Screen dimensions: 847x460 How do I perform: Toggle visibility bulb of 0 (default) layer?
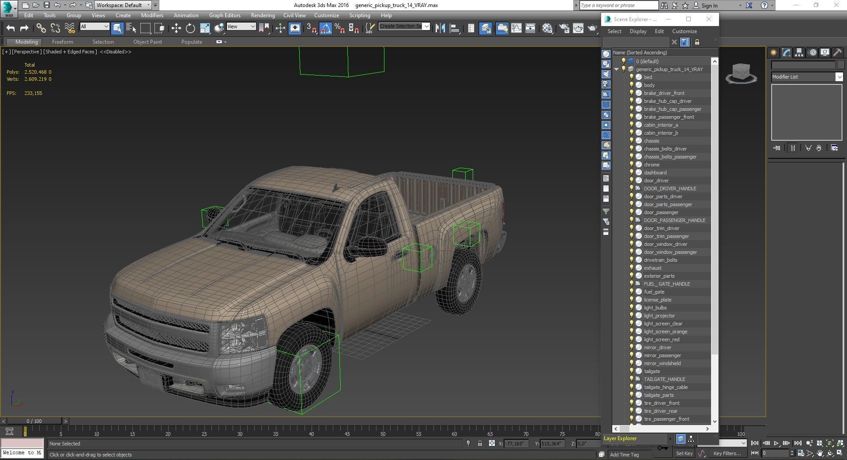tap(623, 61)
